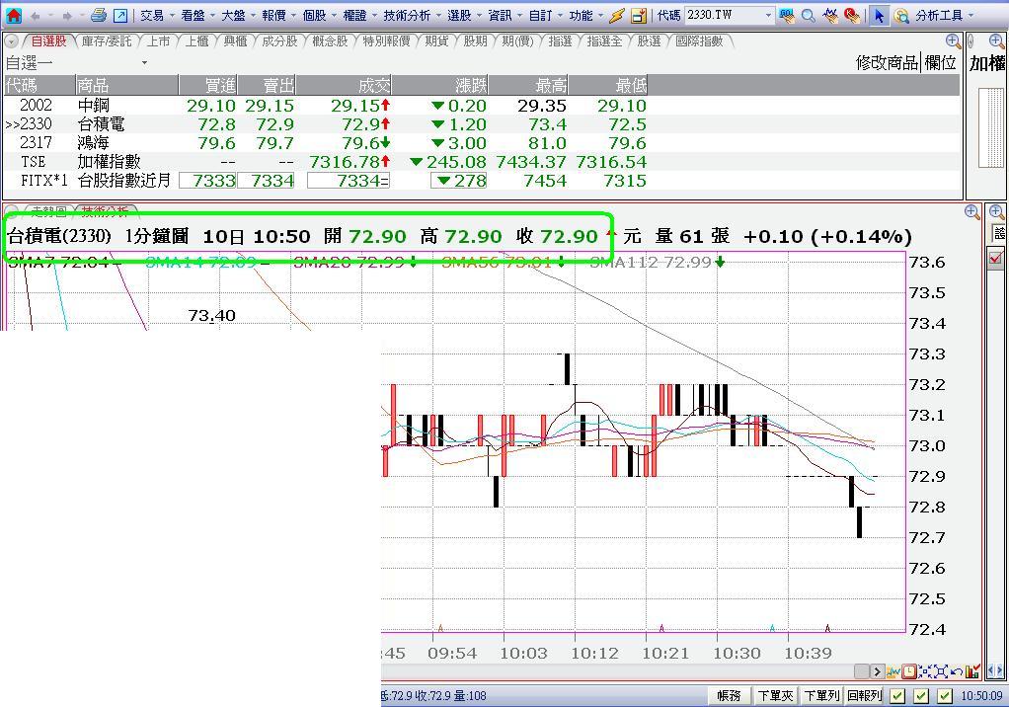
Task: Click the left arrow beside the chart icons
Action: (991, 671)
